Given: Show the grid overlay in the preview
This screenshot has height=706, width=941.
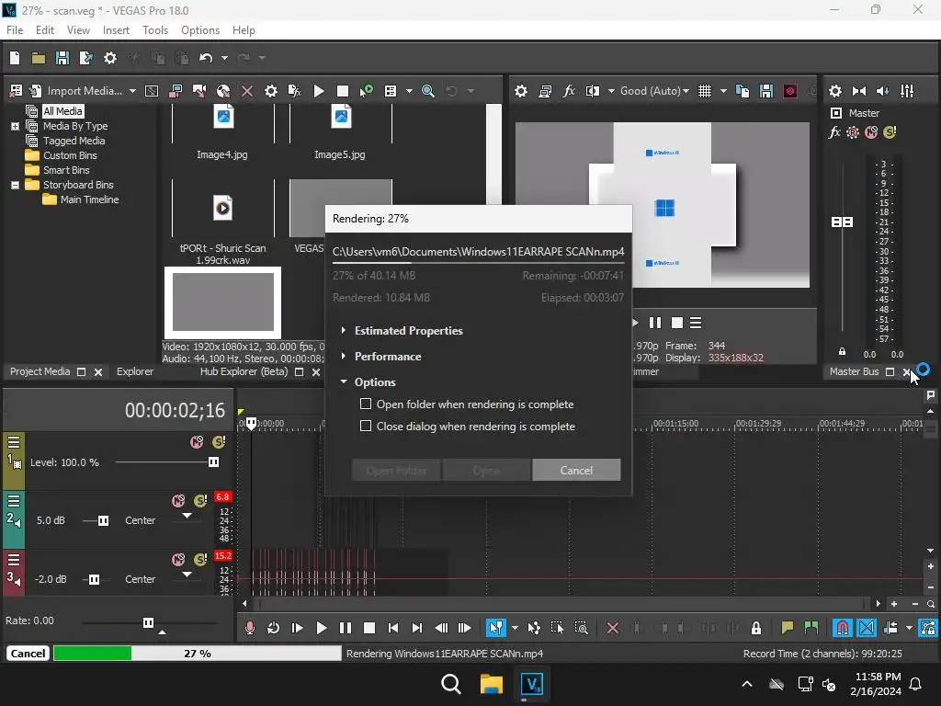Looking at the screenshot, I should (x=705, y=91).
